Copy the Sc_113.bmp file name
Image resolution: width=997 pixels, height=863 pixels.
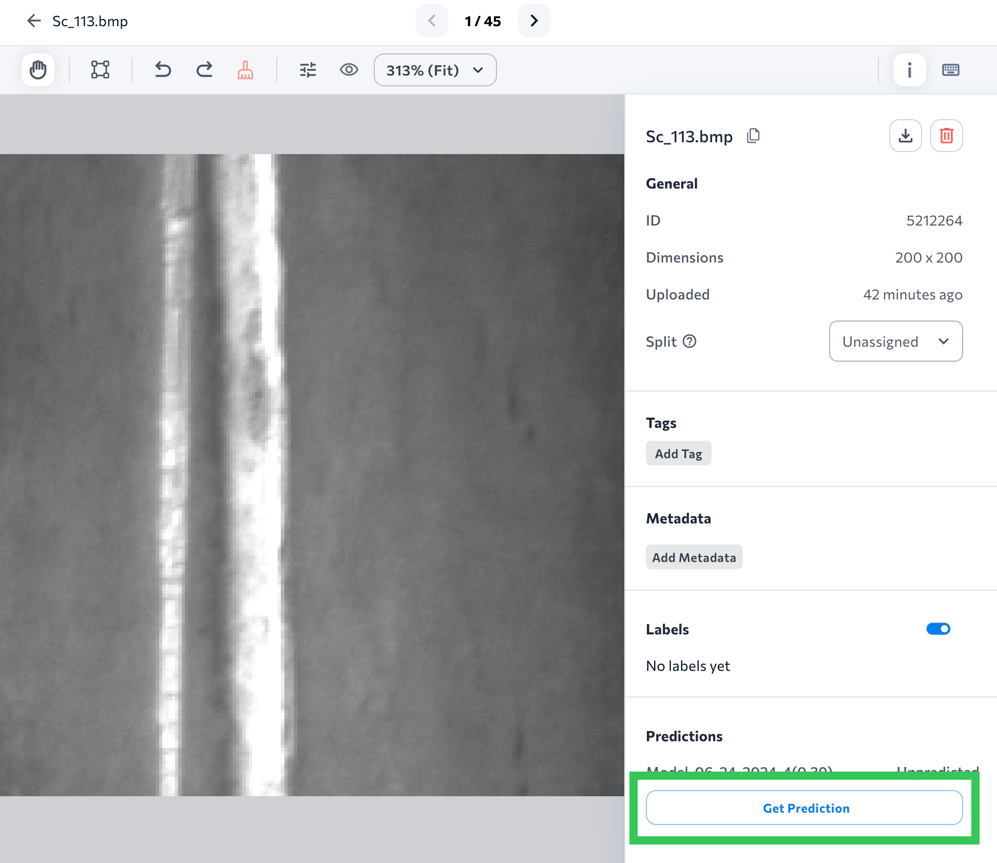[x=753, y=136]
